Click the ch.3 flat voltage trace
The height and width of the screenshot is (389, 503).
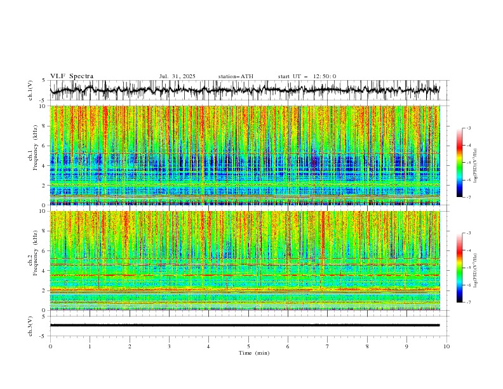[245, 325]
